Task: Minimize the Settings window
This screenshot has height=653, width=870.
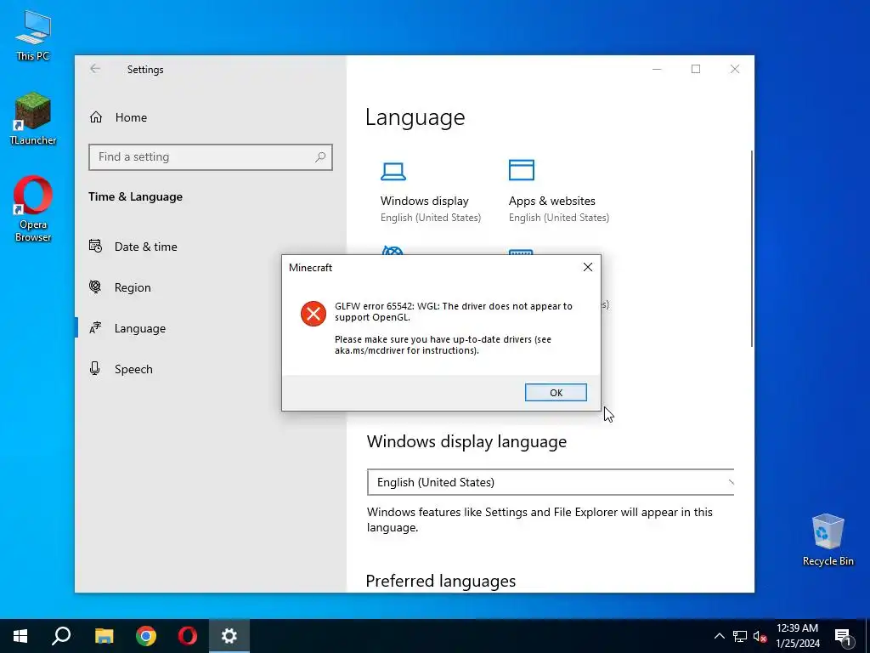Action: 657,69
